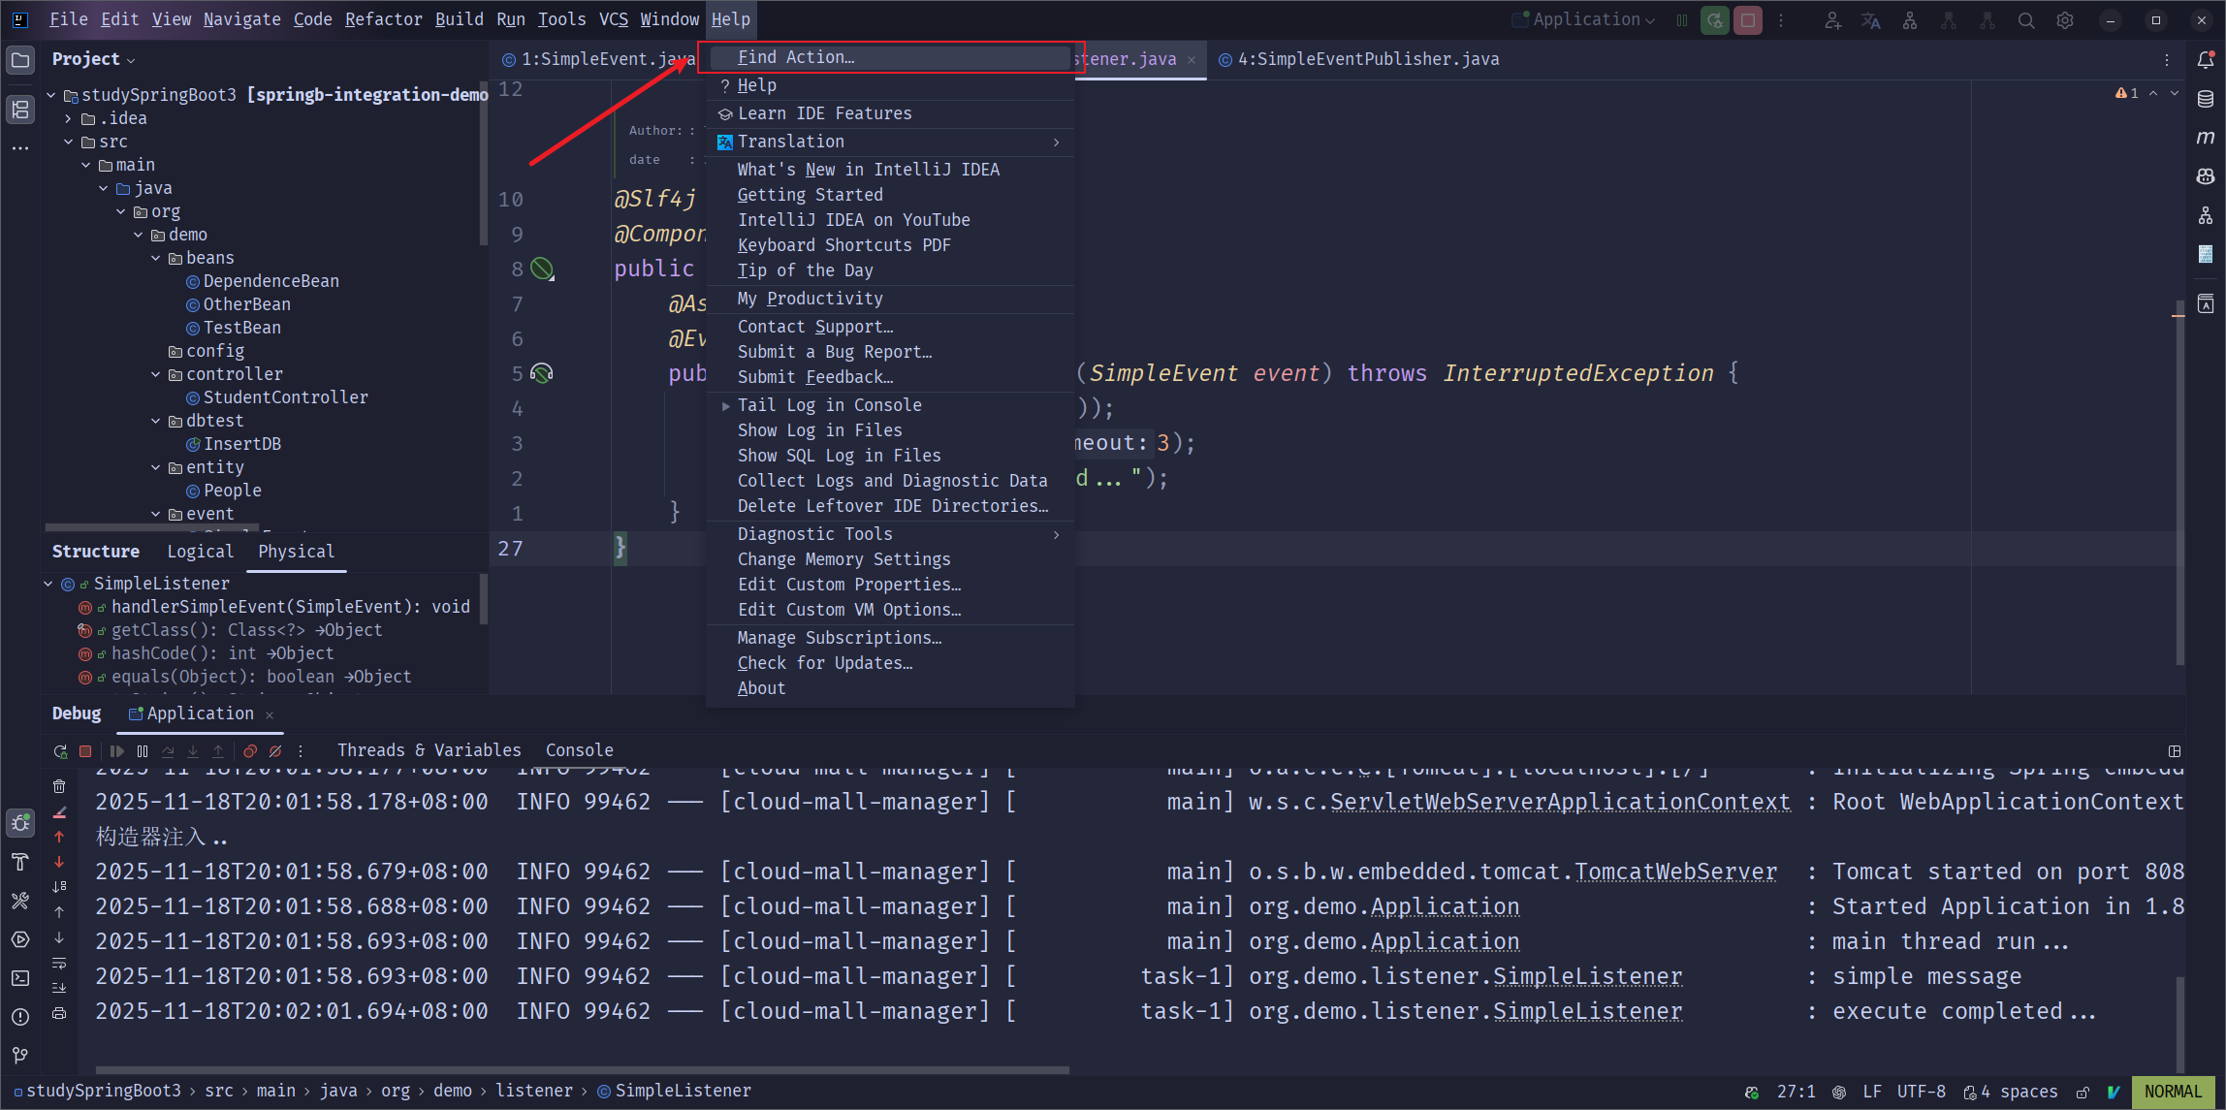Expand the Translation submenu arrow
The width and height of the screenshot is (2226, 1110).
(x=1056, y=142)
